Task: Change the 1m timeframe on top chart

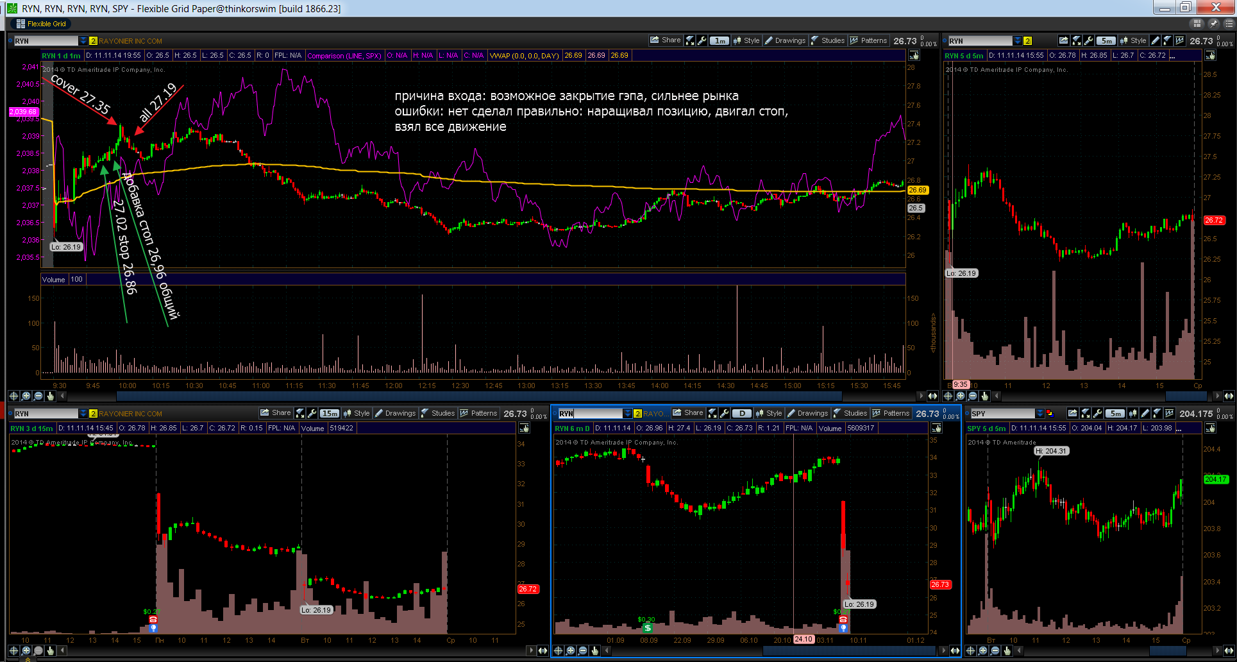Action: (719, 40)
